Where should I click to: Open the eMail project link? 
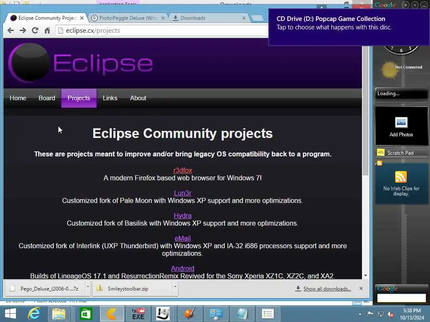click(183, 238)
